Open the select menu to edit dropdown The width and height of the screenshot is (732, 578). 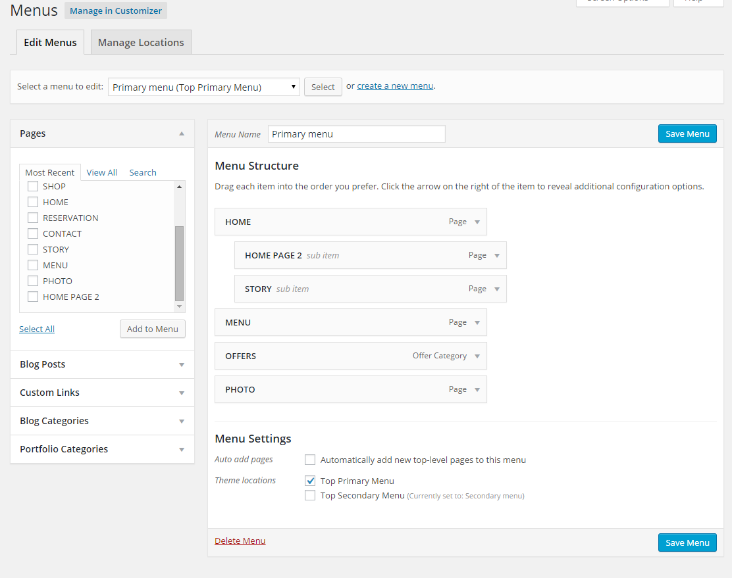click(203, 87)
